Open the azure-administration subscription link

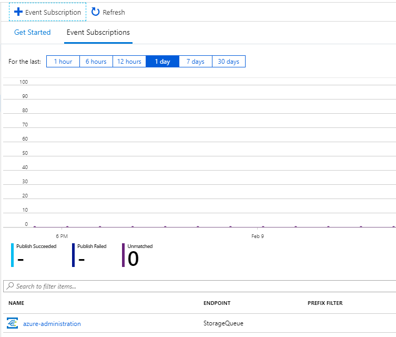click(52, 324)
